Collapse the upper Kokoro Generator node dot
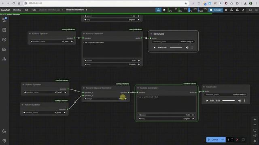Viewport: 259px width, 145px height. tap(84, 33)
